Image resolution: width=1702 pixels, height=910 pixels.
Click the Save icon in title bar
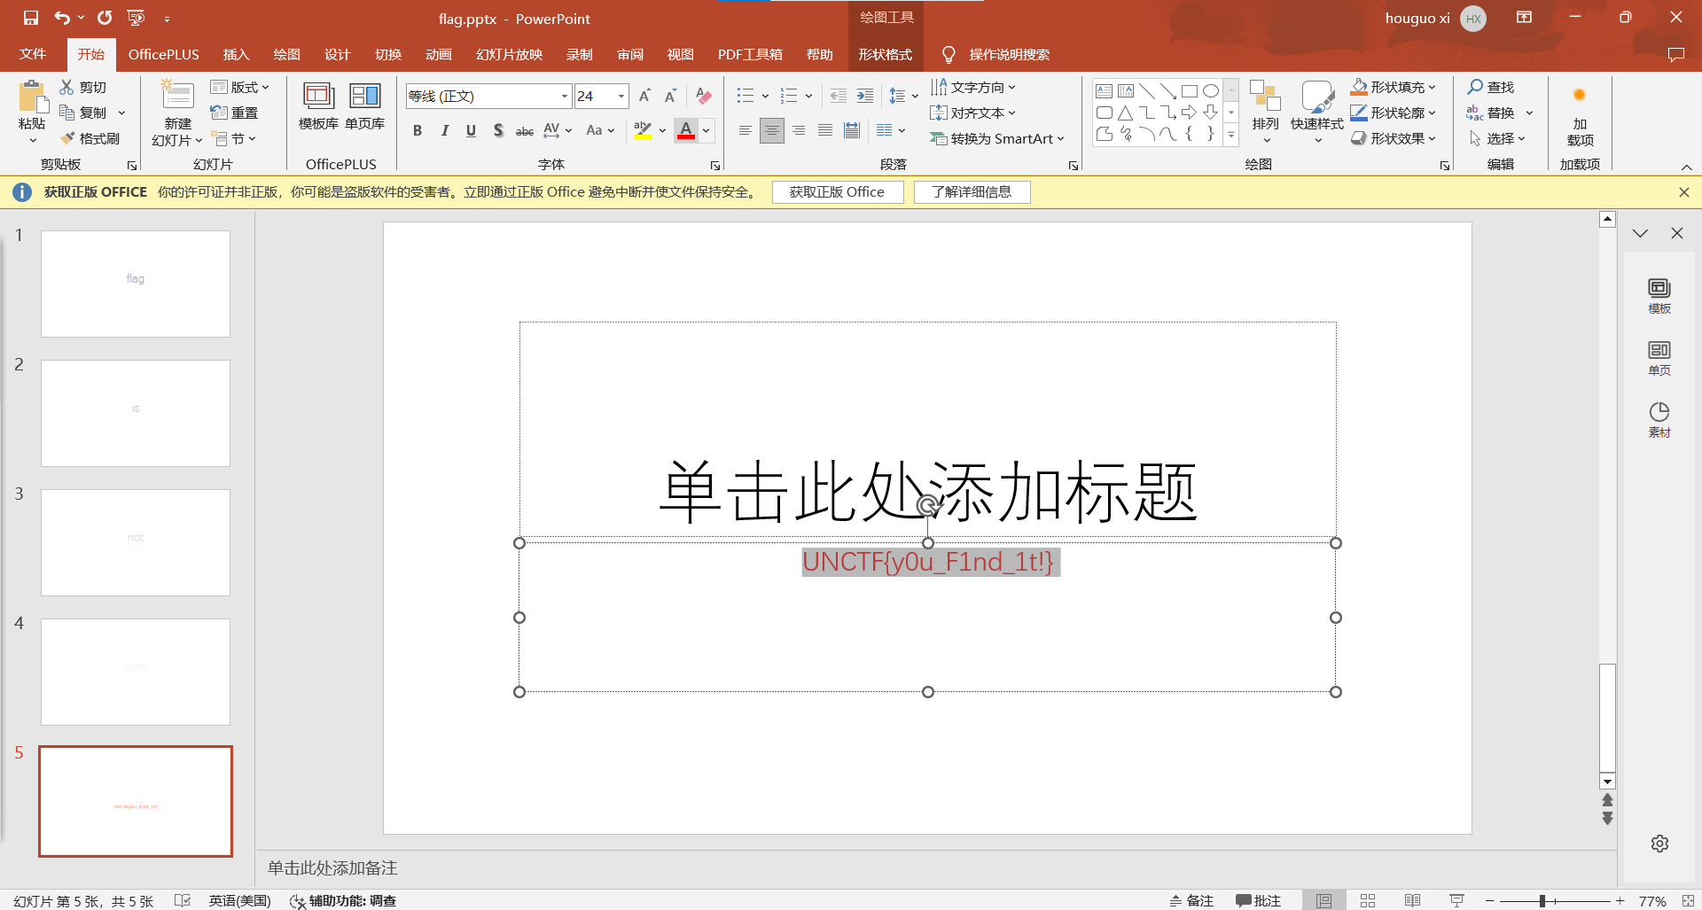click(x=31, y=18)
